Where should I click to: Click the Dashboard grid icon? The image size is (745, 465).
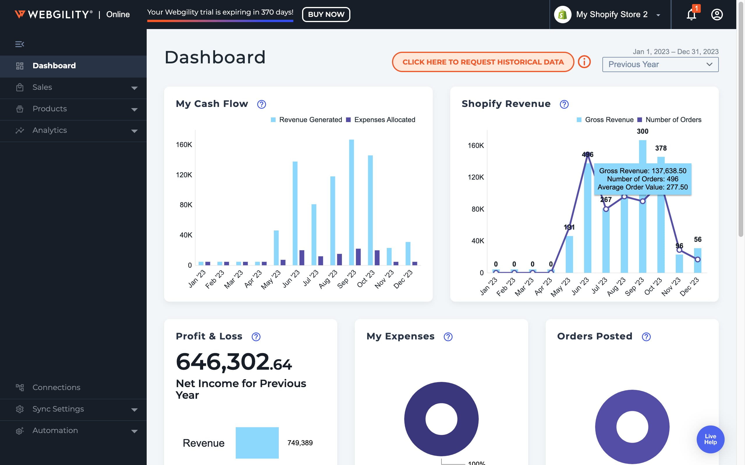(x=20, y=66)
